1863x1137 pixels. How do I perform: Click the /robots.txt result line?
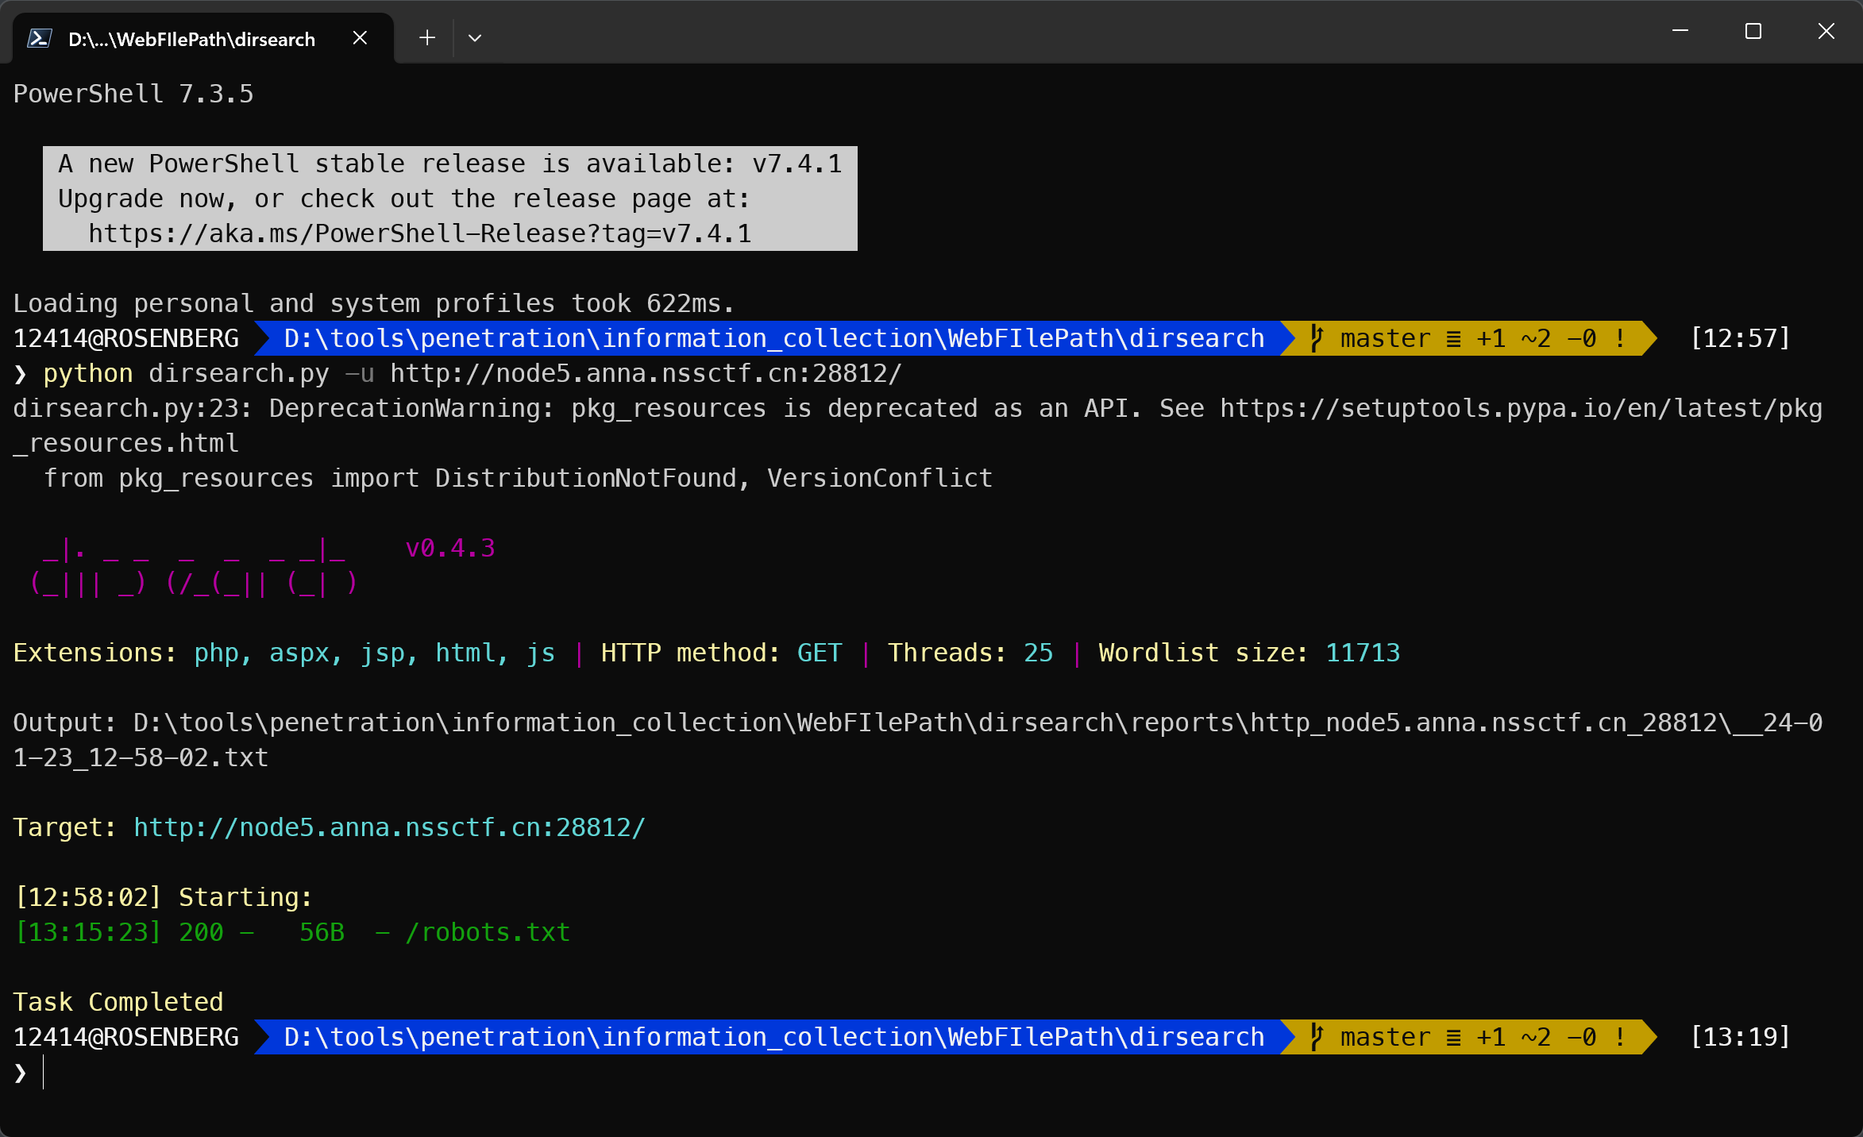click(488, 932)
